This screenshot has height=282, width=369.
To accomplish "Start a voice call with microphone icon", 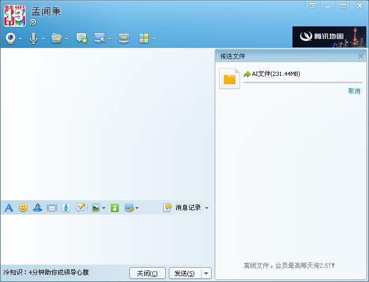I will 33,38.
